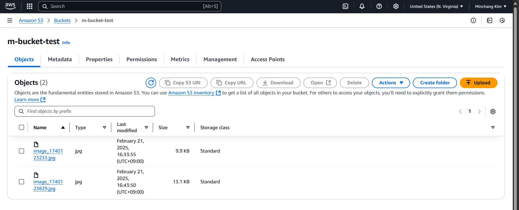Click external link icon after S3 inventory

[218, 93]
